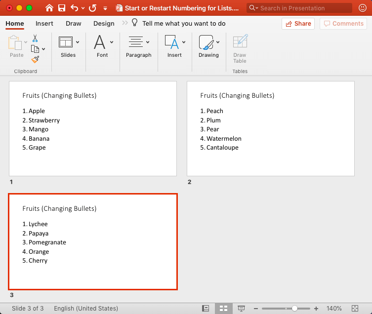This screenshot has width=372, height=314.
Task: Start Slide Show view from status bar
Action: (x=241, y=309)
